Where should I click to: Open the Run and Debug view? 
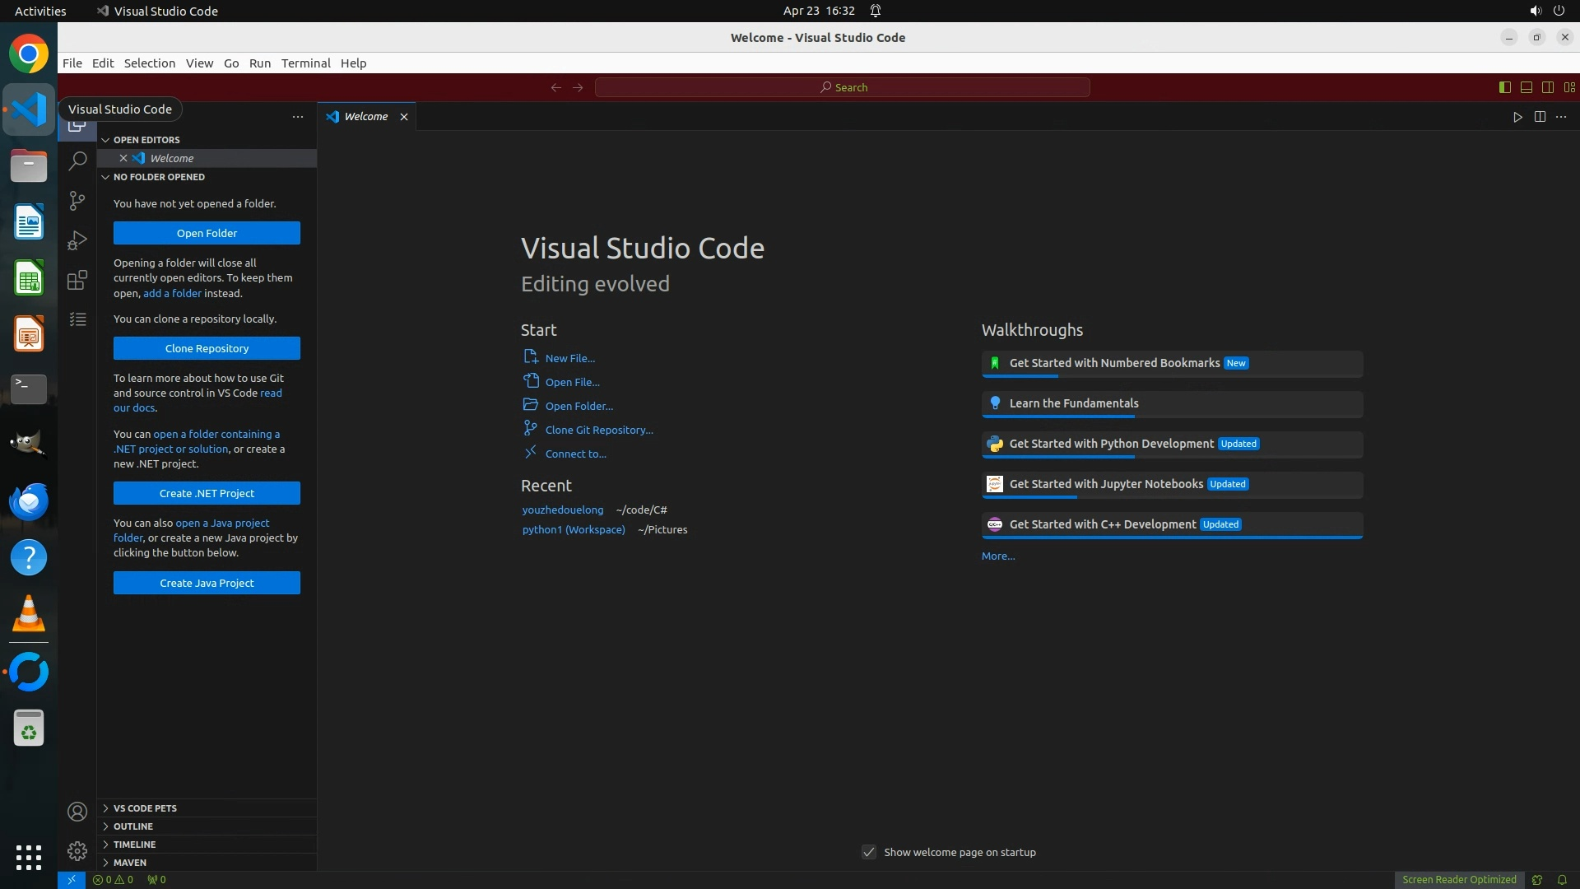77,240
